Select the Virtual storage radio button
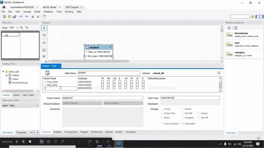This screenshot has height=148, width=264. [162, 109]
